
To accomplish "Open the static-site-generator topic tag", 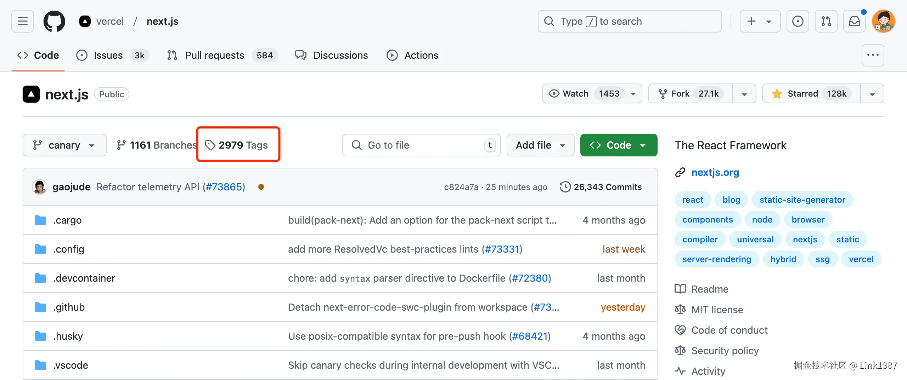I will coord(802,200).
